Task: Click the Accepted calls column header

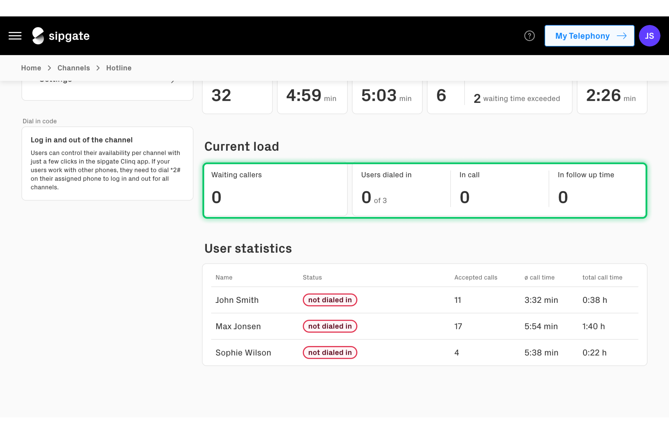Action: [x=476, y=277]
